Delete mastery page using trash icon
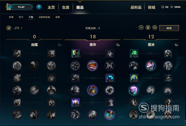Viewport: 186px width, 126px height. point(148,28)
